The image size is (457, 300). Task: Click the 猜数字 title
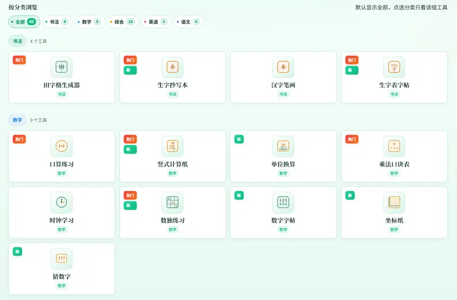coord(62,277)
